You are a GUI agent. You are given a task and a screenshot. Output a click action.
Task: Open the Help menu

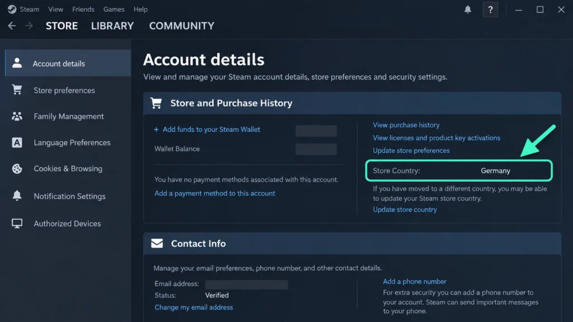140,9
